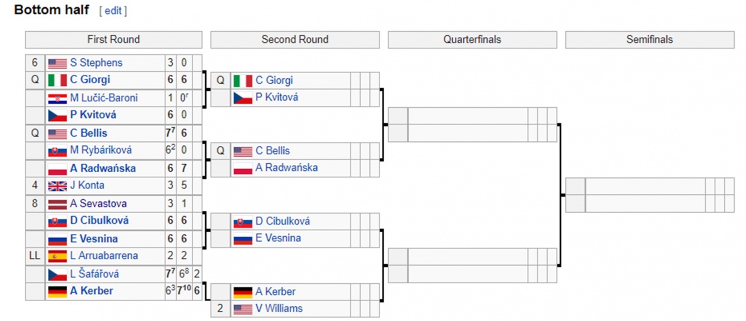746x321 pixels.
Task: Click the Semifinals column header
Action: click(650, 40)
